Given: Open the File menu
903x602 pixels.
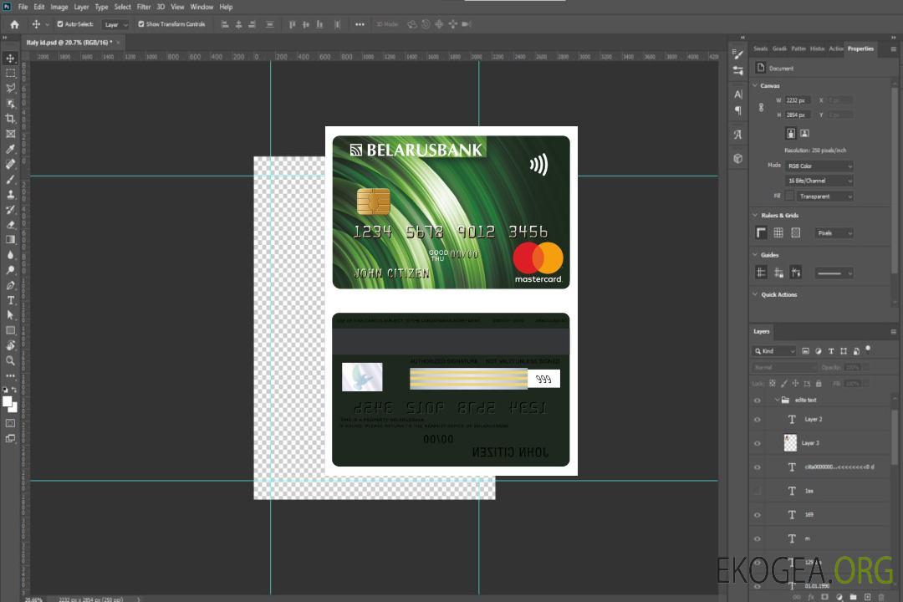Looking at the screenshot, I should click(x=23, y=7).
